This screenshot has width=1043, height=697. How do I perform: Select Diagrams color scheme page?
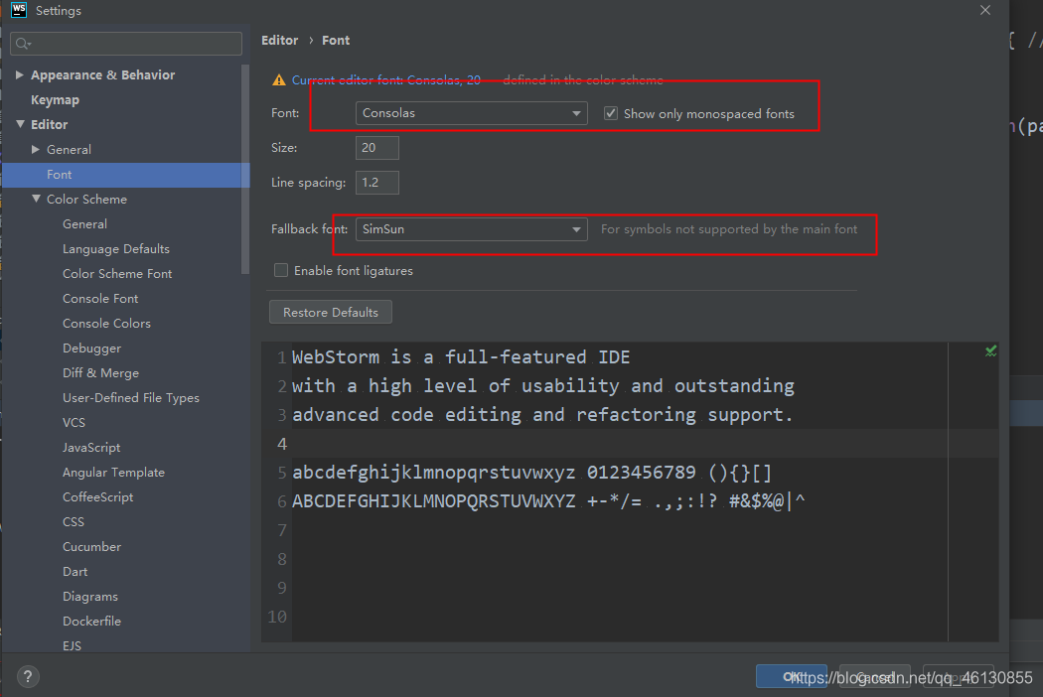click(x=89, y=597)
